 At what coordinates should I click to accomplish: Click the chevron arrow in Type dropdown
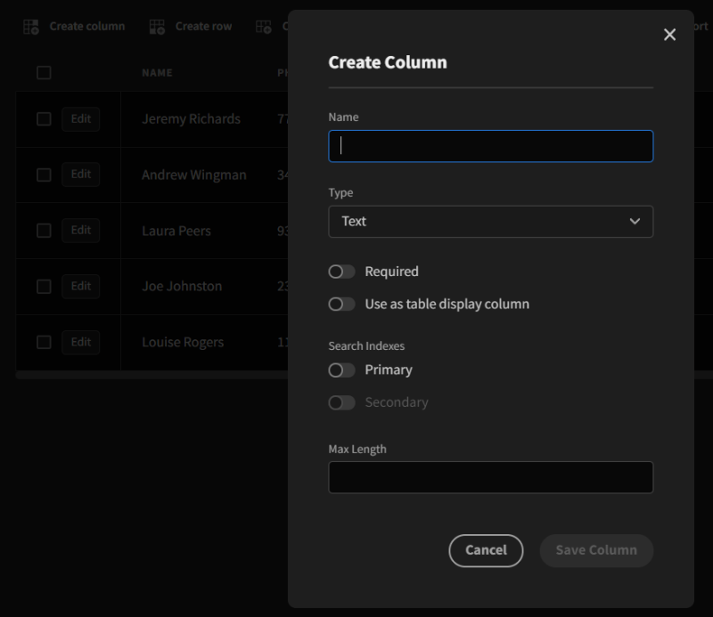point(635,222)
